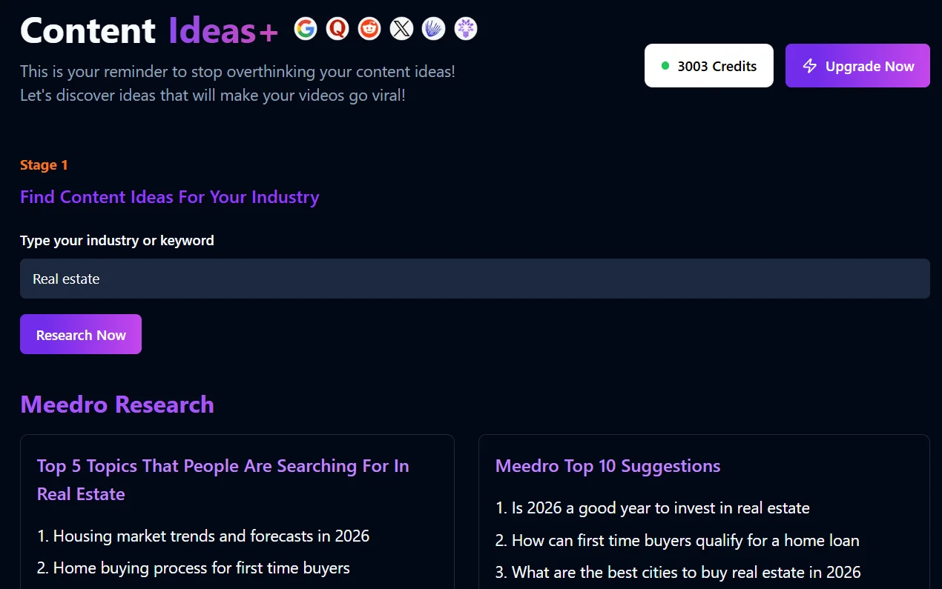
Task: Click the Meedro Top 10 Suggestions heading
Action: (x=607, y=466)
